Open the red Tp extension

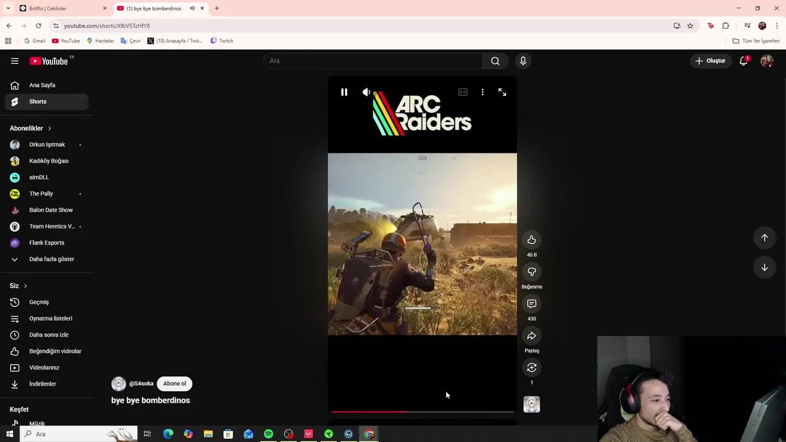pyautogui.click(x=710, y=26)
